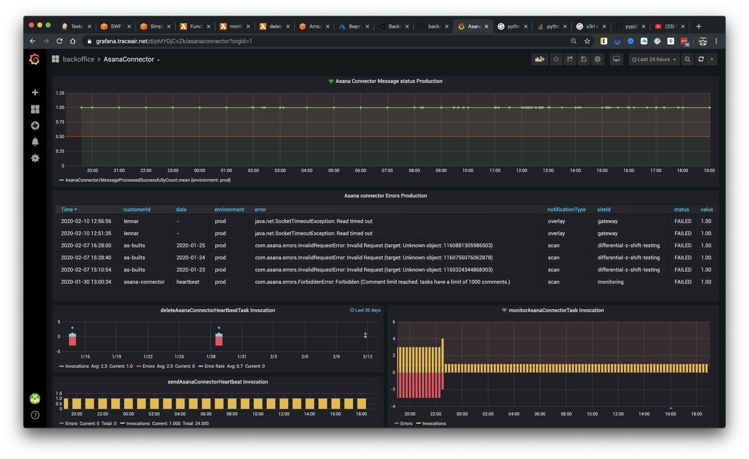Open the Dashboards grid icon in sidebar
This screenshot has width=749, height=459.
click(35, 109)
